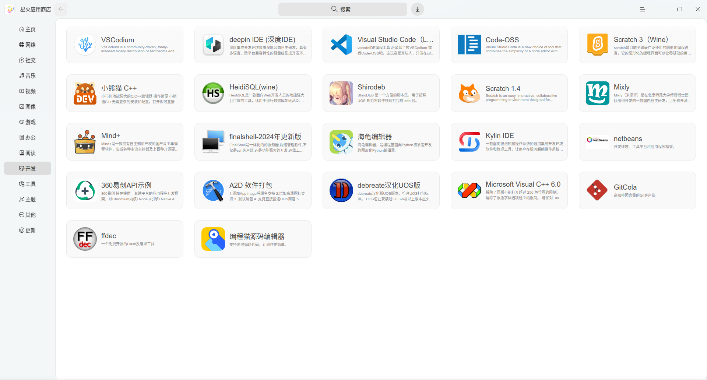Open the 工具 tools category

[28, 184]
